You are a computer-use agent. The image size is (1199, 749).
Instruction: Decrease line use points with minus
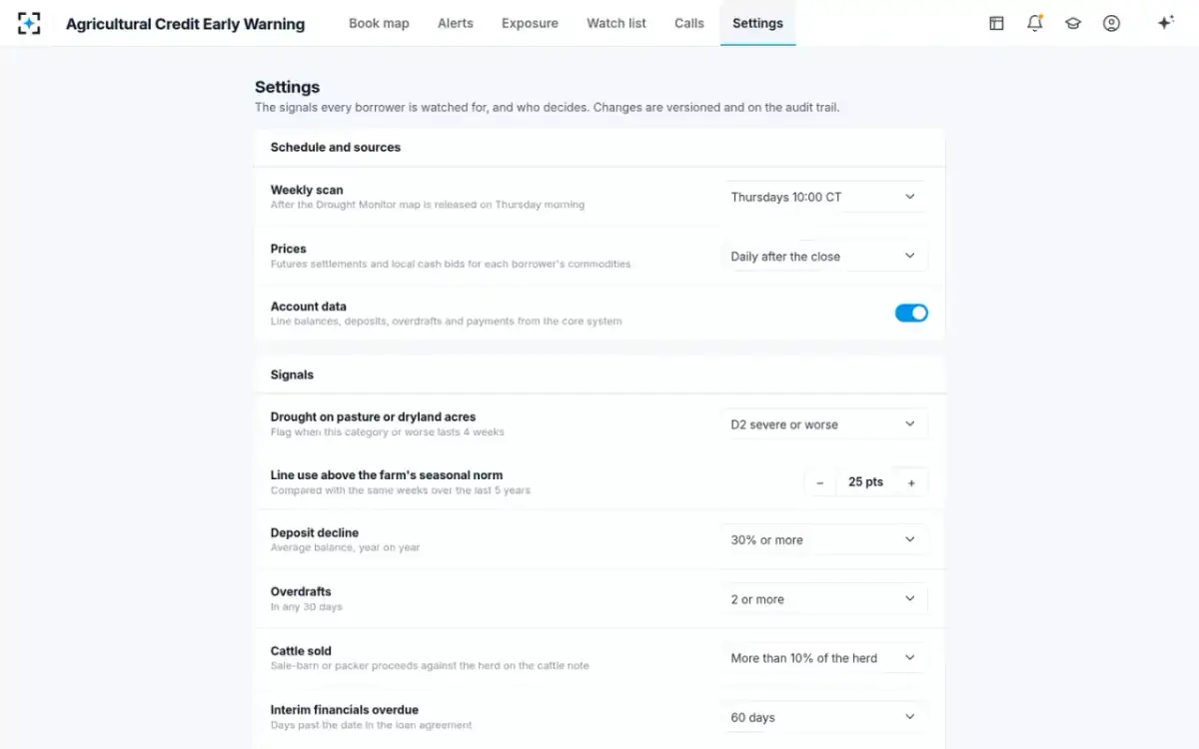[820, 482]
